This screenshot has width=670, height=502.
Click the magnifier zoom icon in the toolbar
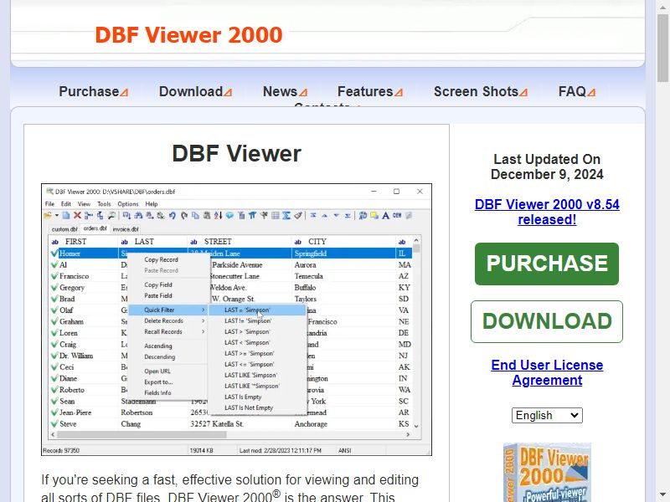[x=111, y=216]
